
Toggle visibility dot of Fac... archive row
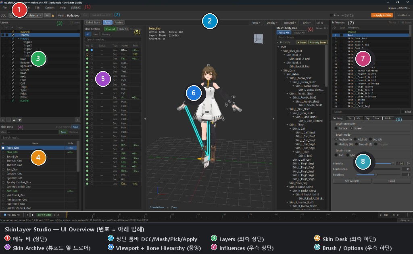[87, 59]
